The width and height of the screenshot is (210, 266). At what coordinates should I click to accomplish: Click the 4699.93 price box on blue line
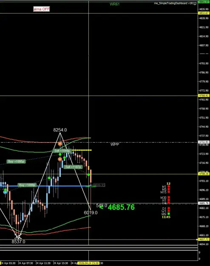click(x=99, y=185)
